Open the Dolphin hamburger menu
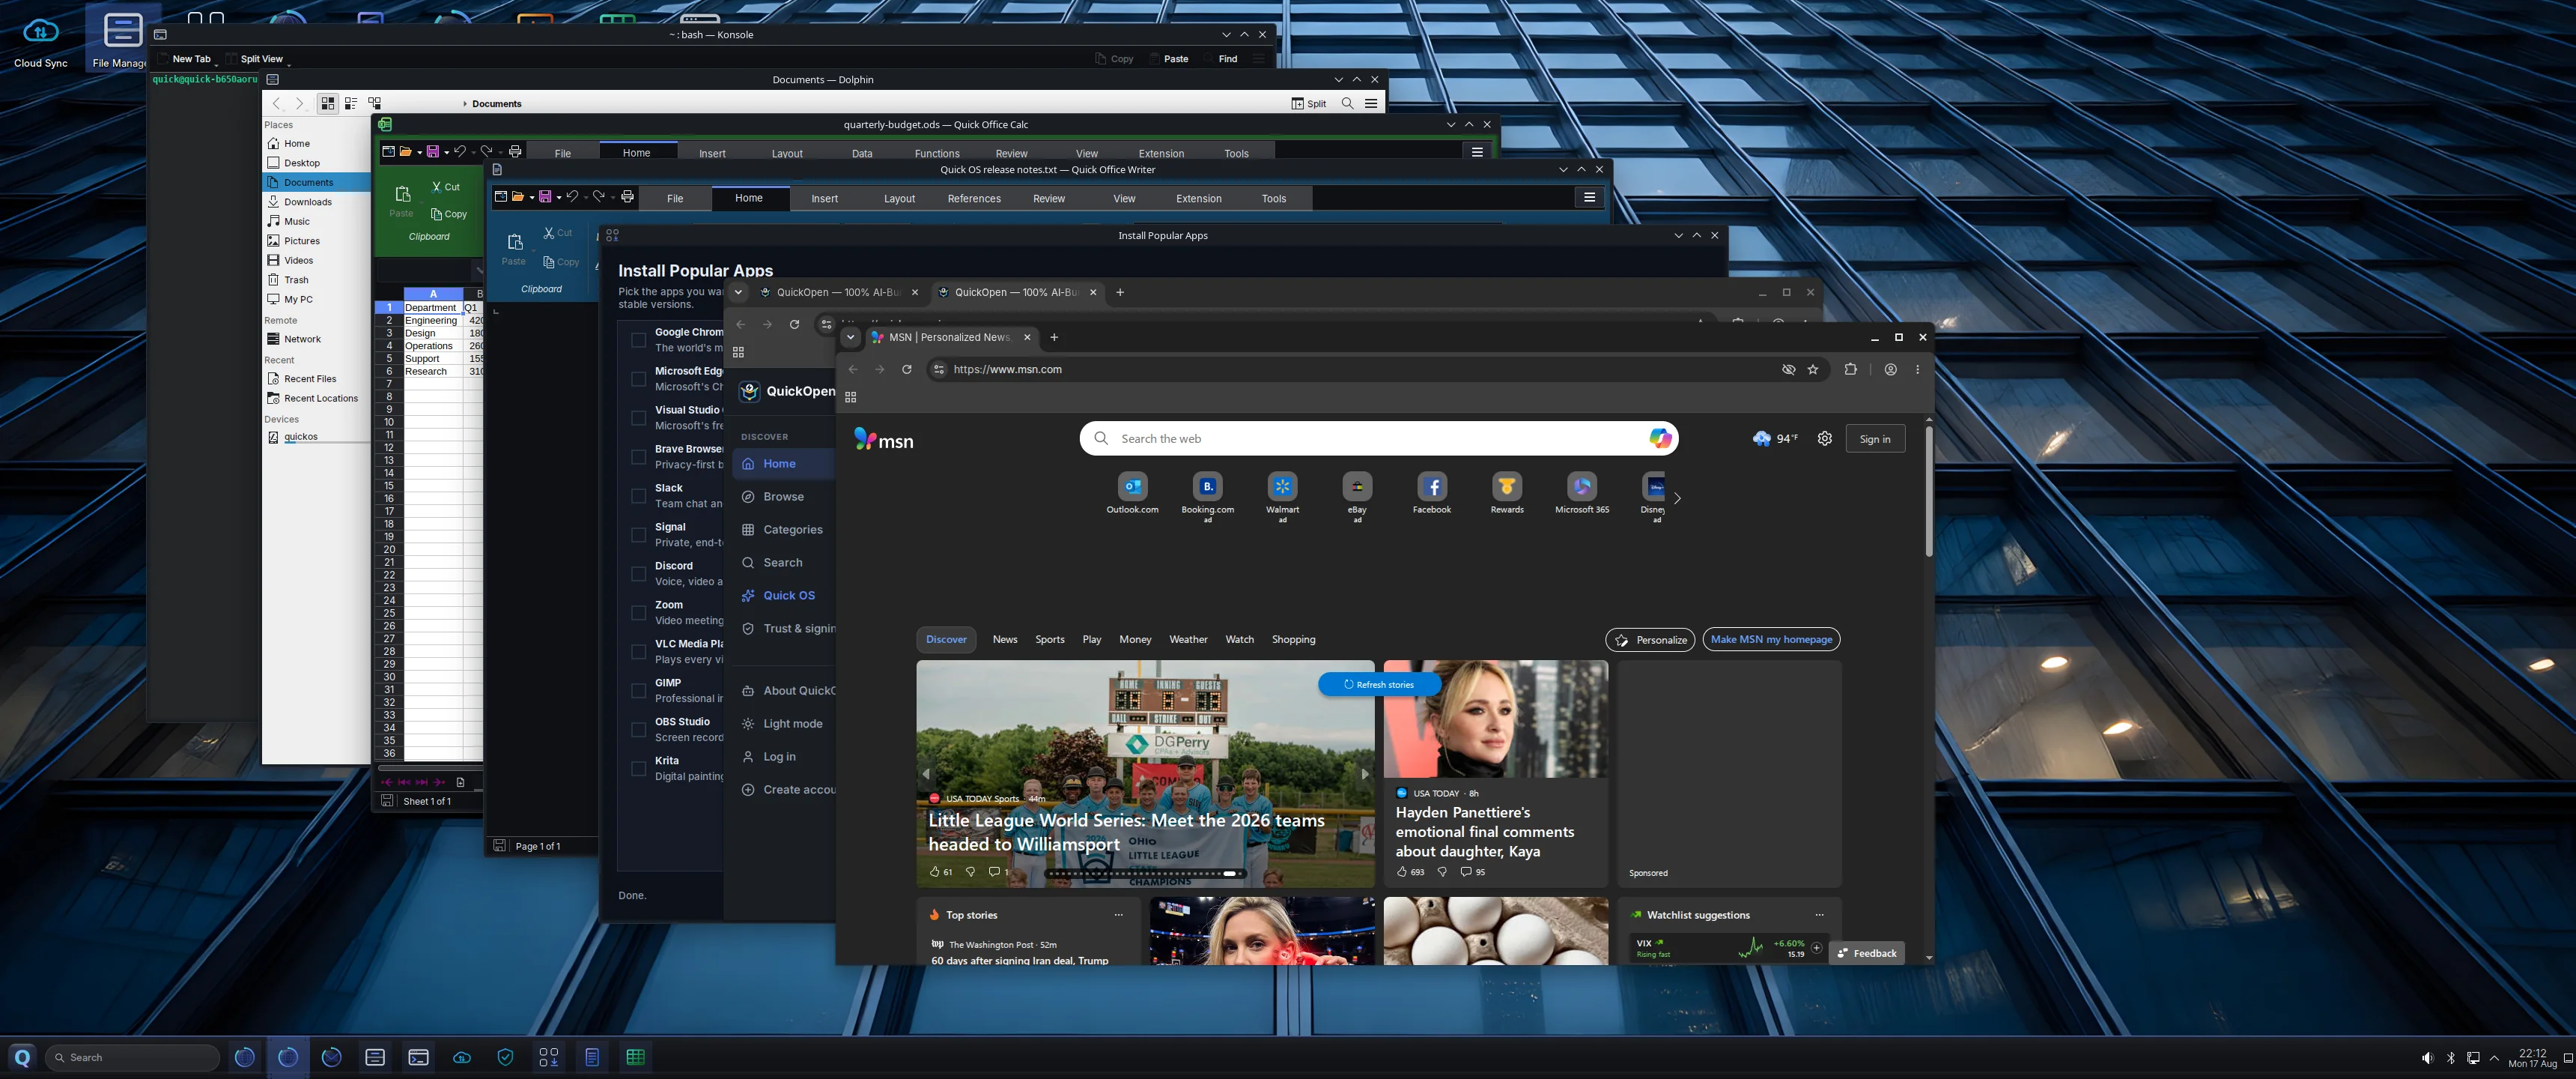The height and width of the screenshot is (1079, 2576). coord(1371,103)
